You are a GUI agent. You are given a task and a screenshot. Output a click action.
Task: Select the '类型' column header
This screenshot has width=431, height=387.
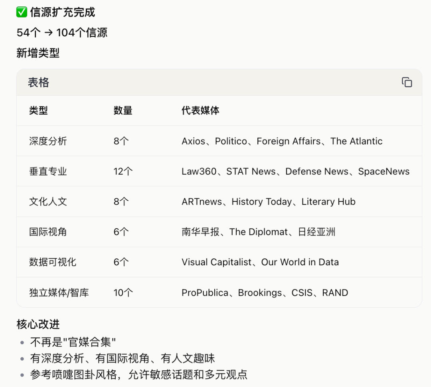pos(38,111)
